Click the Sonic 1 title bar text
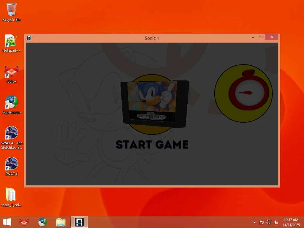Image resolution: width=304 pixels, height=228 pixels. click(x=152, y=38)
